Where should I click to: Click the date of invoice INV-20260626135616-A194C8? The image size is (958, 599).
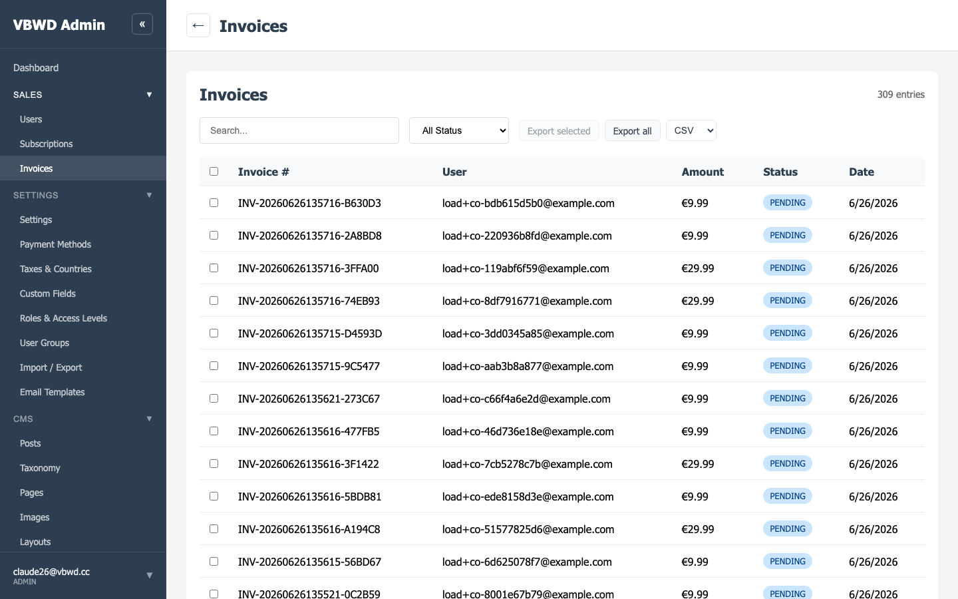pyautogui.click(x=874, y=529)
